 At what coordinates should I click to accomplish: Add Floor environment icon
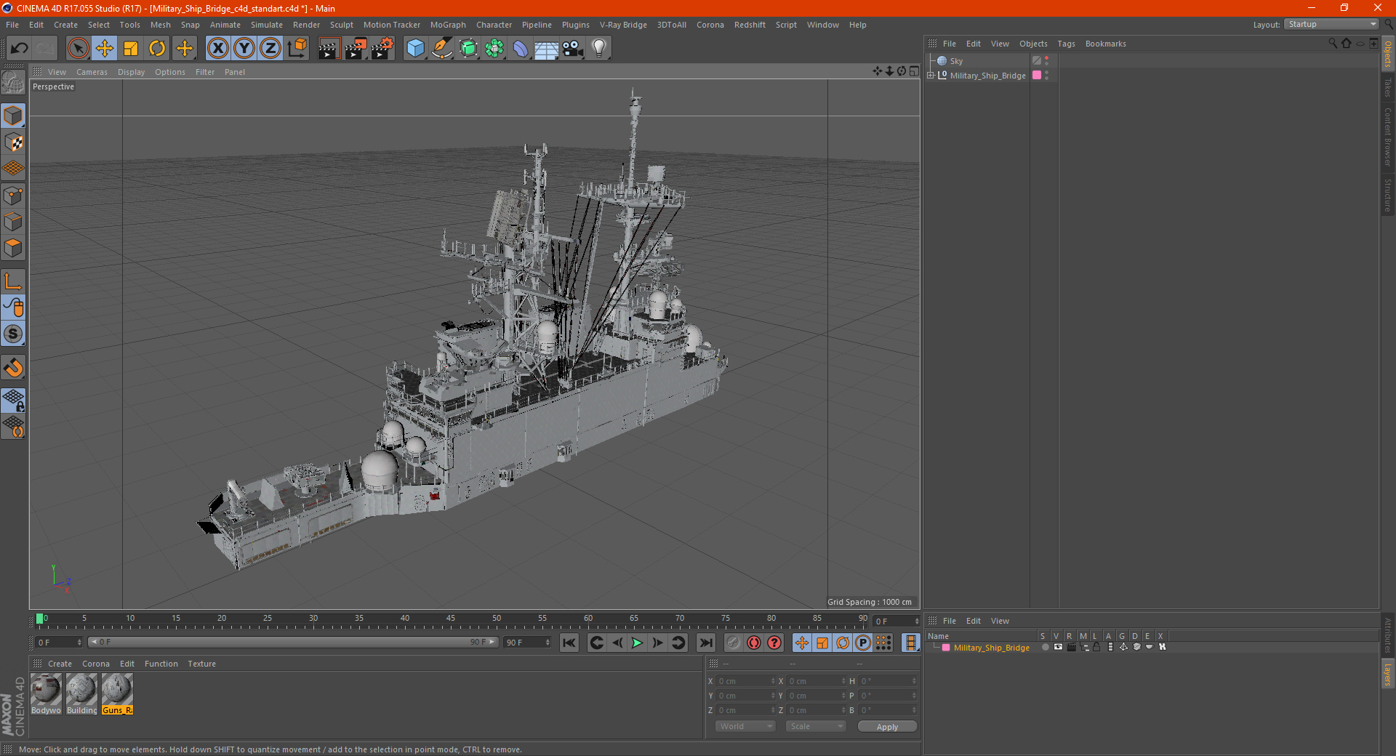pyautogui.click(x=546, y=49)
